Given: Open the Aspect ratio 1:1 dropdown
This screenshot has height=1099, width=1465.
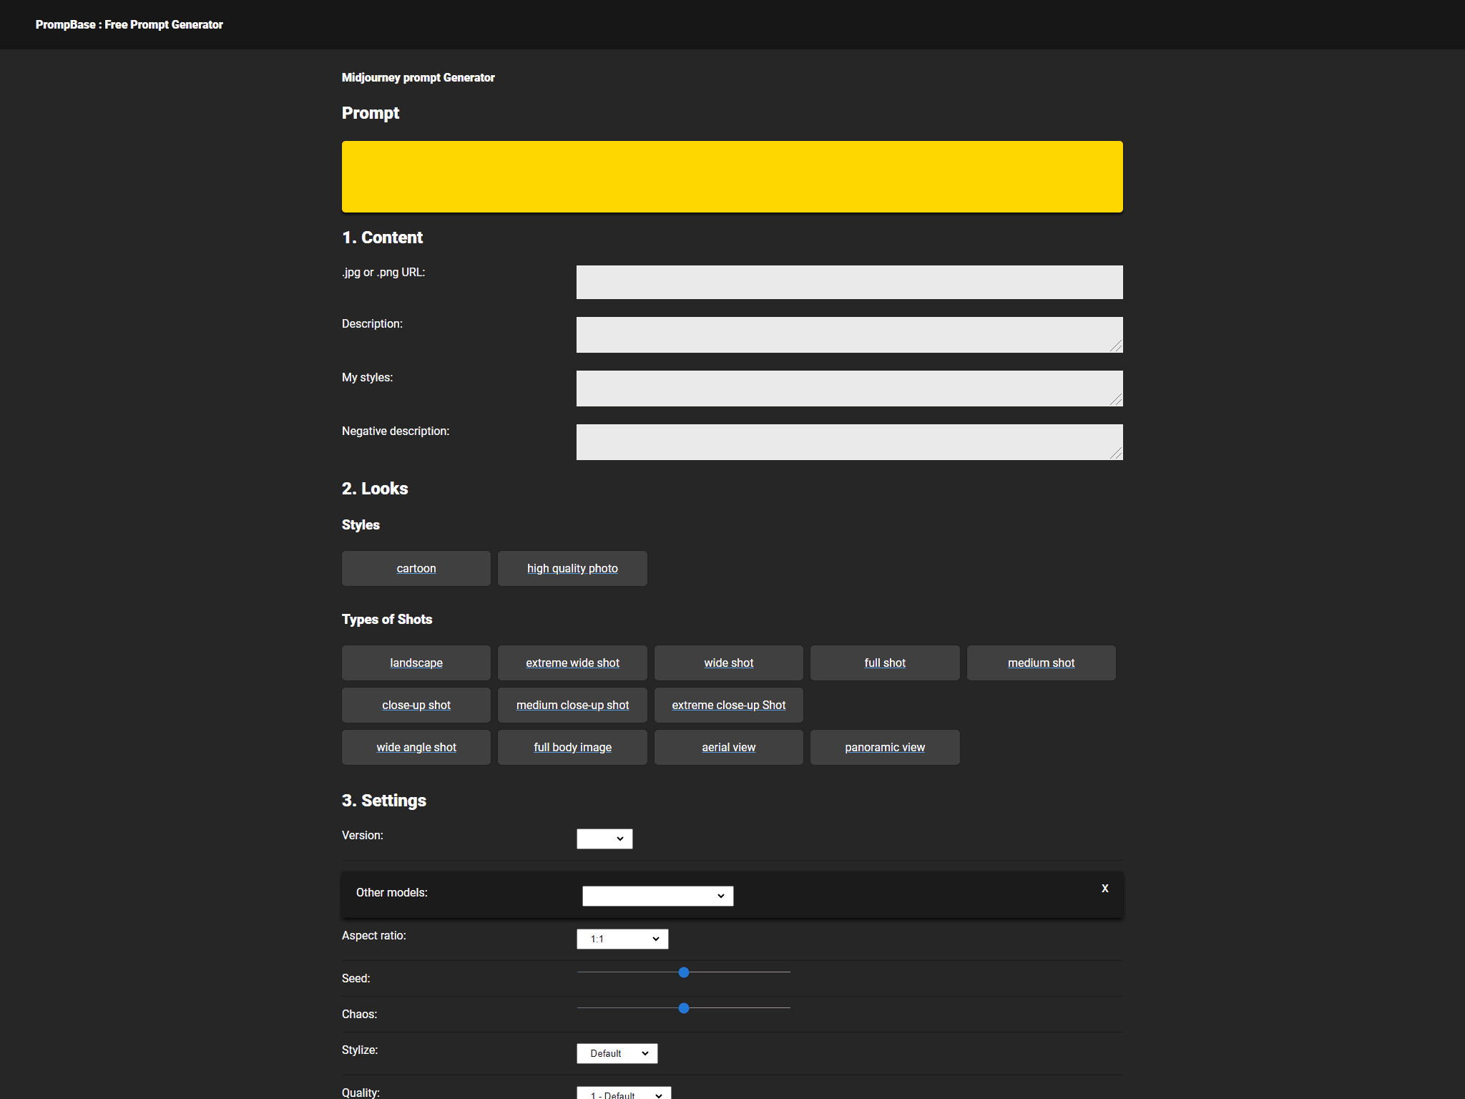Looking at the screenshot, I should (x=622, y=939).
